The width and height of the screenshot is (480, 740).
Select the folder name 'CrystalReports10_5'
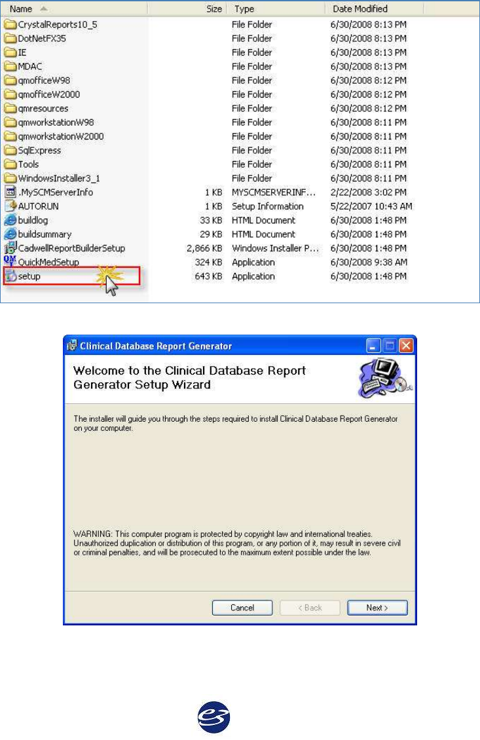pyautogui.click(x=58, y=24)
